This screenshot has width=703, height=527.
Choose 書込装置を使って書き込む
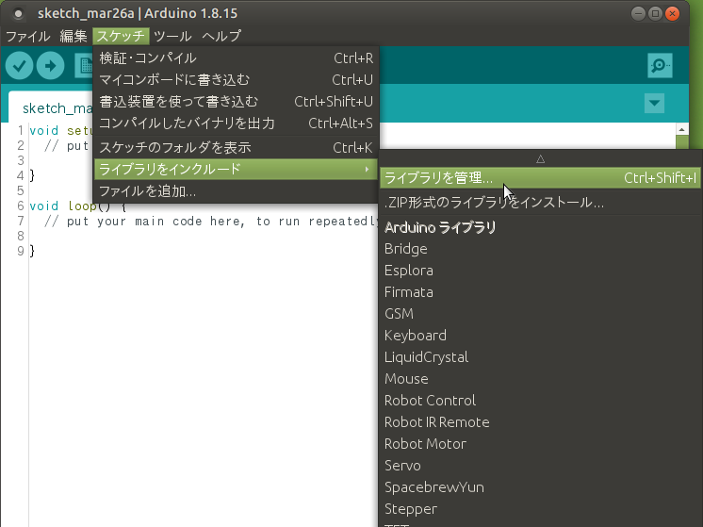236,102
